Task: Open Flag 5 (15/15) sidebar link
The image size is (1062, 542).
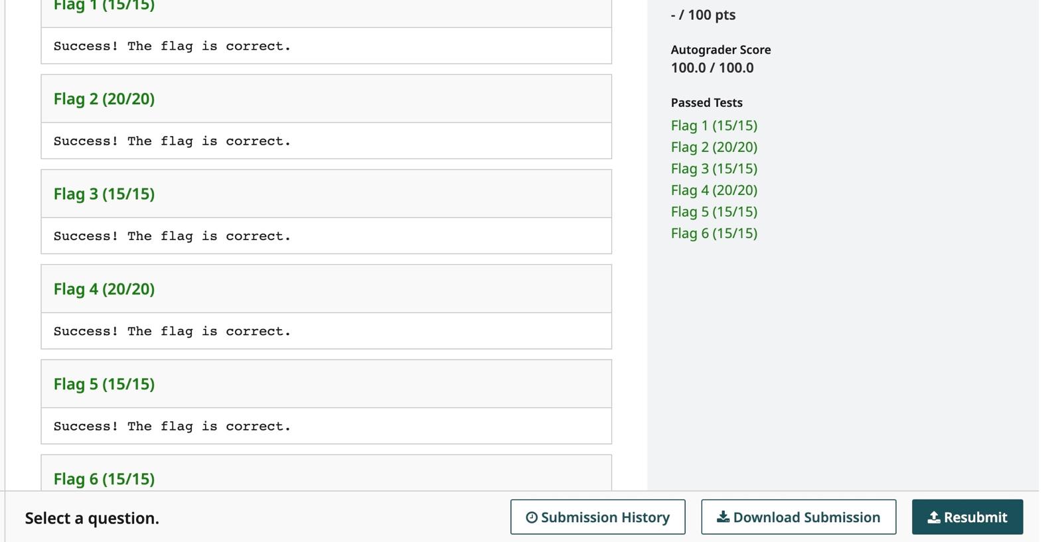Action: pyautogui.click(x=714, y=212)
